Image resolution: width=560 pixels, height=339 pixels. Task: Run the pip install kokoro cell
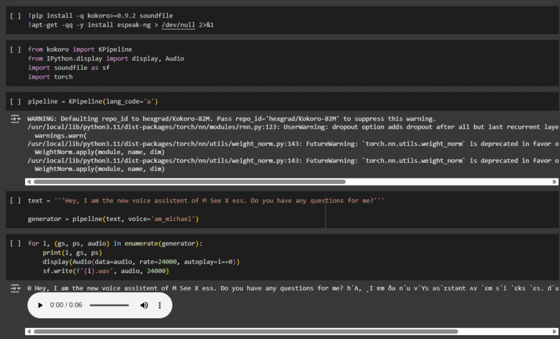coord(15,16)
